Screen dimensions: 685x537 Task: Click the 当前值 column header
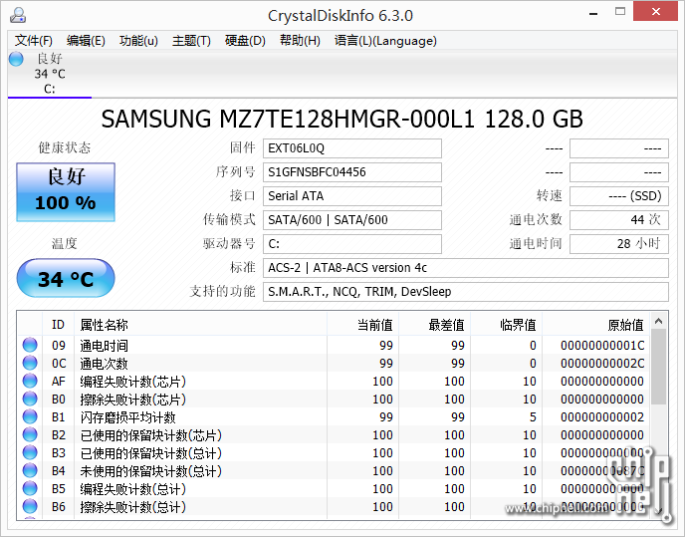pyautogui.click(x=363, y=325)
